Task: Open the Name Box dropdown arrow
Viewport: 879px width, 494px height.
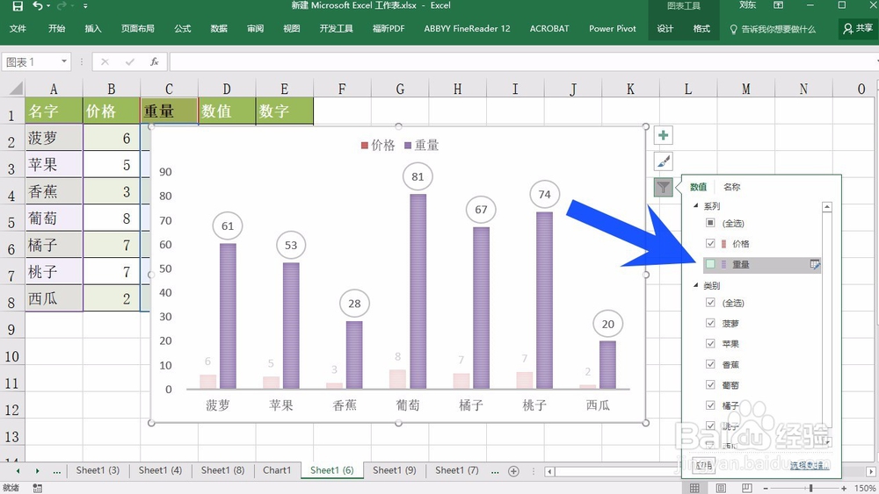Action: pos(64,61)
